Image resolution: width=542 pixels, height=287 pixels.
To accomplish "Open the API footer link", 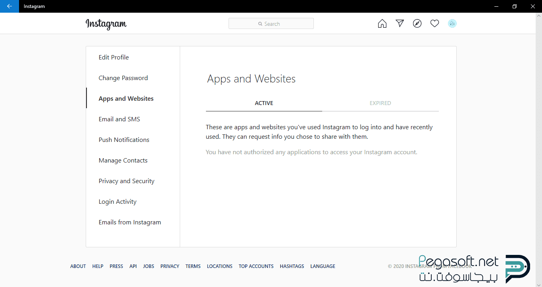I will (x=133, y=266).
